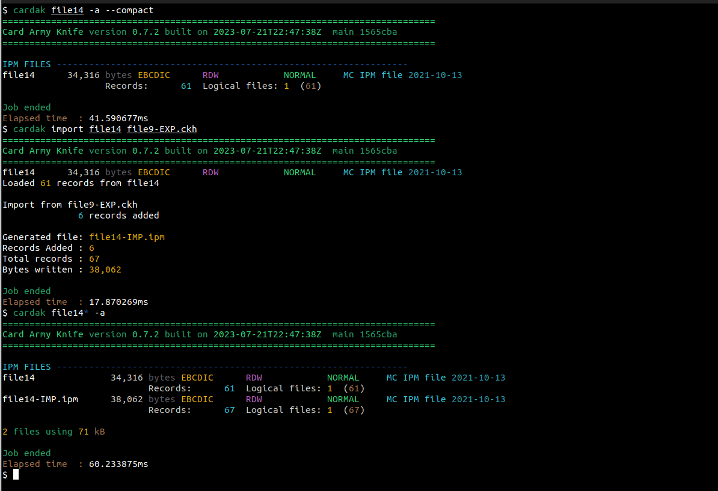Click the underlined file9-EXP.ckh argument

point(162,129)
